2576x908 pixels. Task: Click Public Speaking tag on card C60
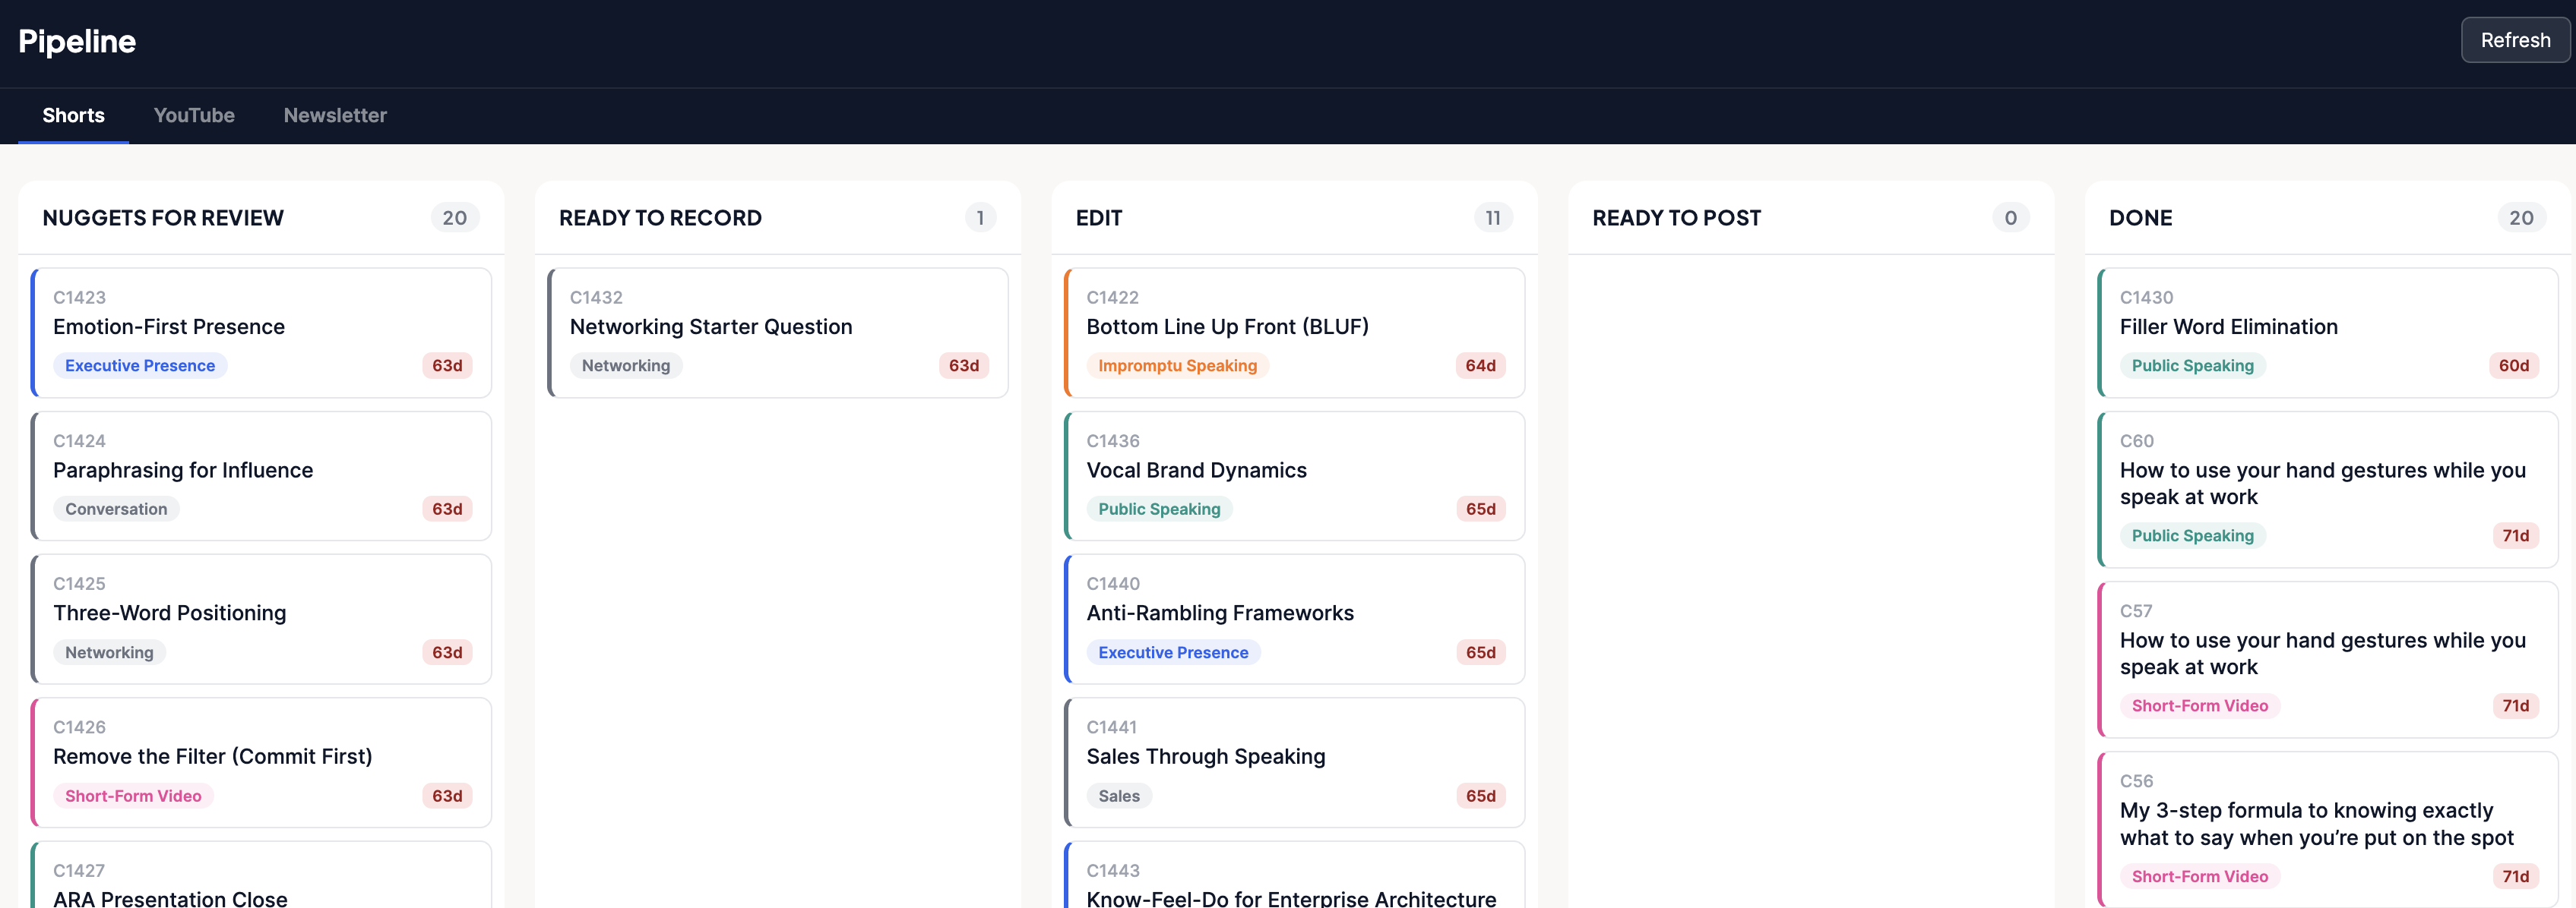pyautogui.click(x=2192, y=535)
